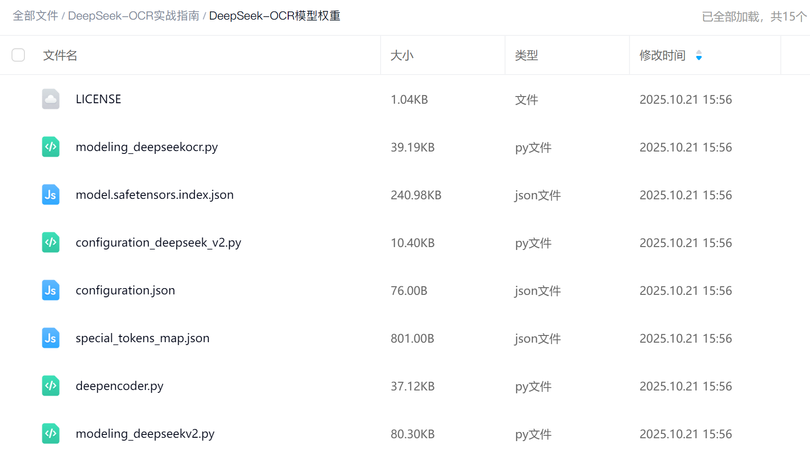
Task: Click modified date of deepencoder.py row
Action: click(x=686, y=386)
